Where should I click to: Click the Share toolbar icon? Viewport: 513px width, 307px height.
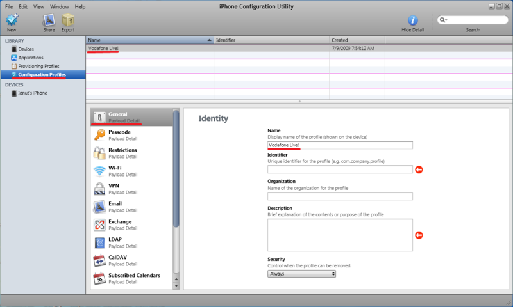coord(49,20)
